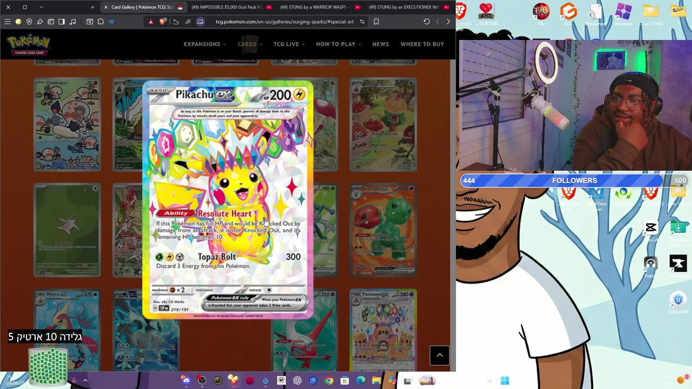Open the Bloxstrap desktop shortcut
This screenshot has width=692, height=389.
623,14
